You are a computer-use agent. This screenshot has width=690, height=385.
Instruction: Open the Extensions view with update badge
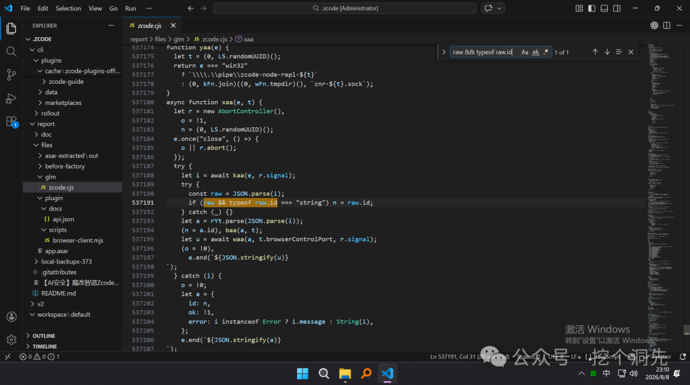11,122
